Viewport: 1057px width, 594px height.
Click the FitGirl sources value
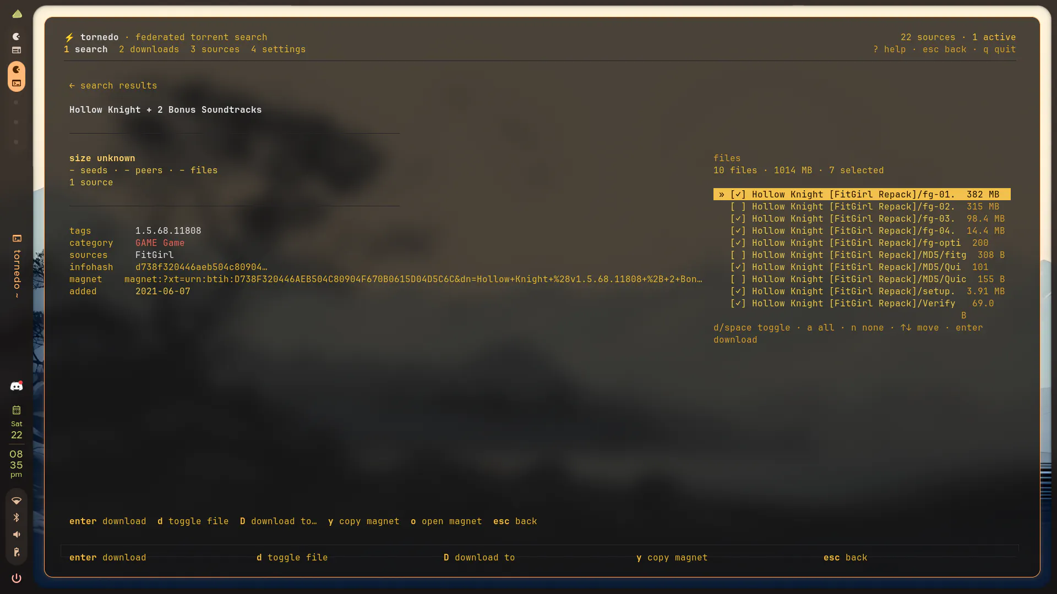pos(155,255)
